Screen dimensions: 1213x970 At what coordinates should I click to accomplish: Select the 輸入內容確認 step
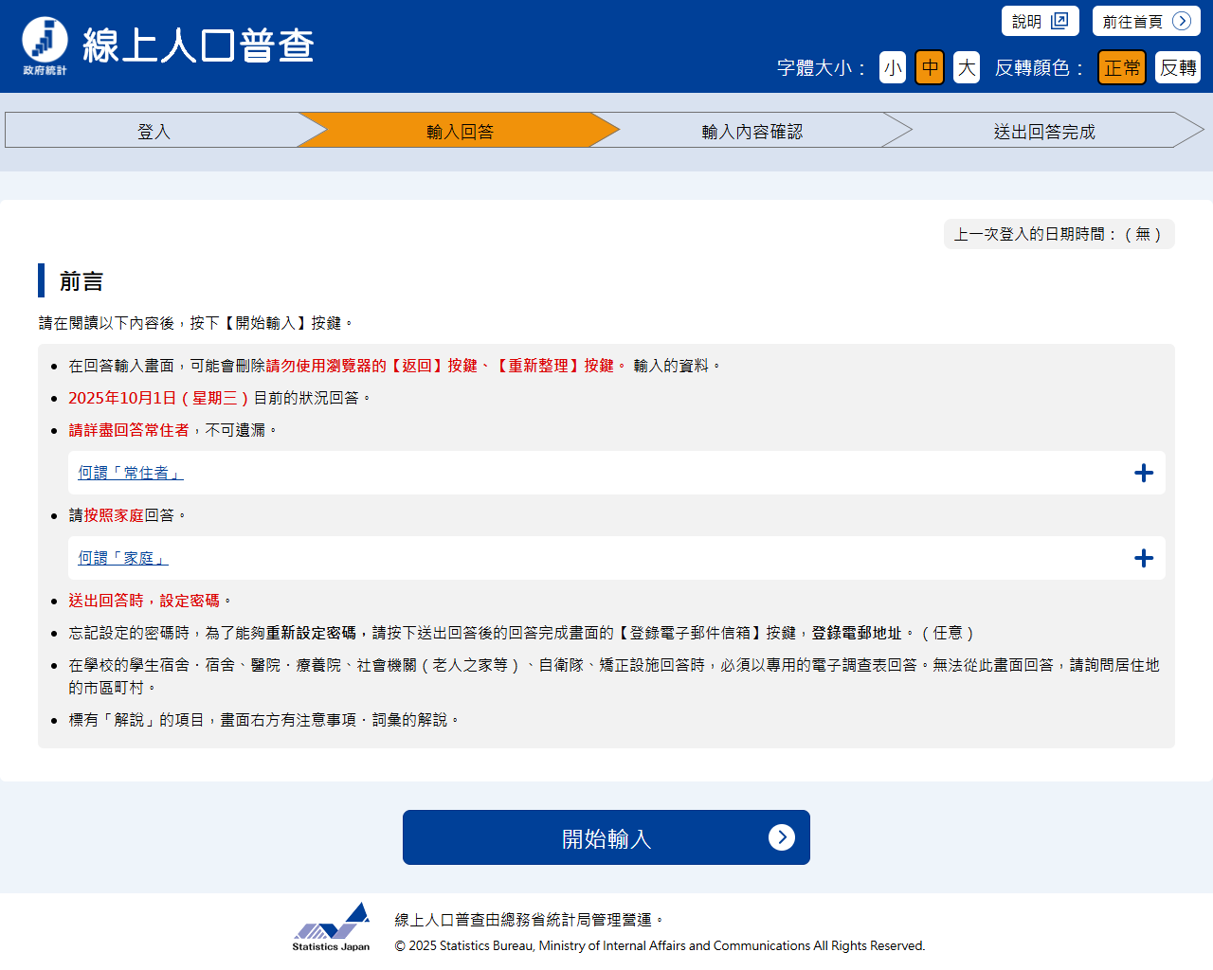click(751, 131)
